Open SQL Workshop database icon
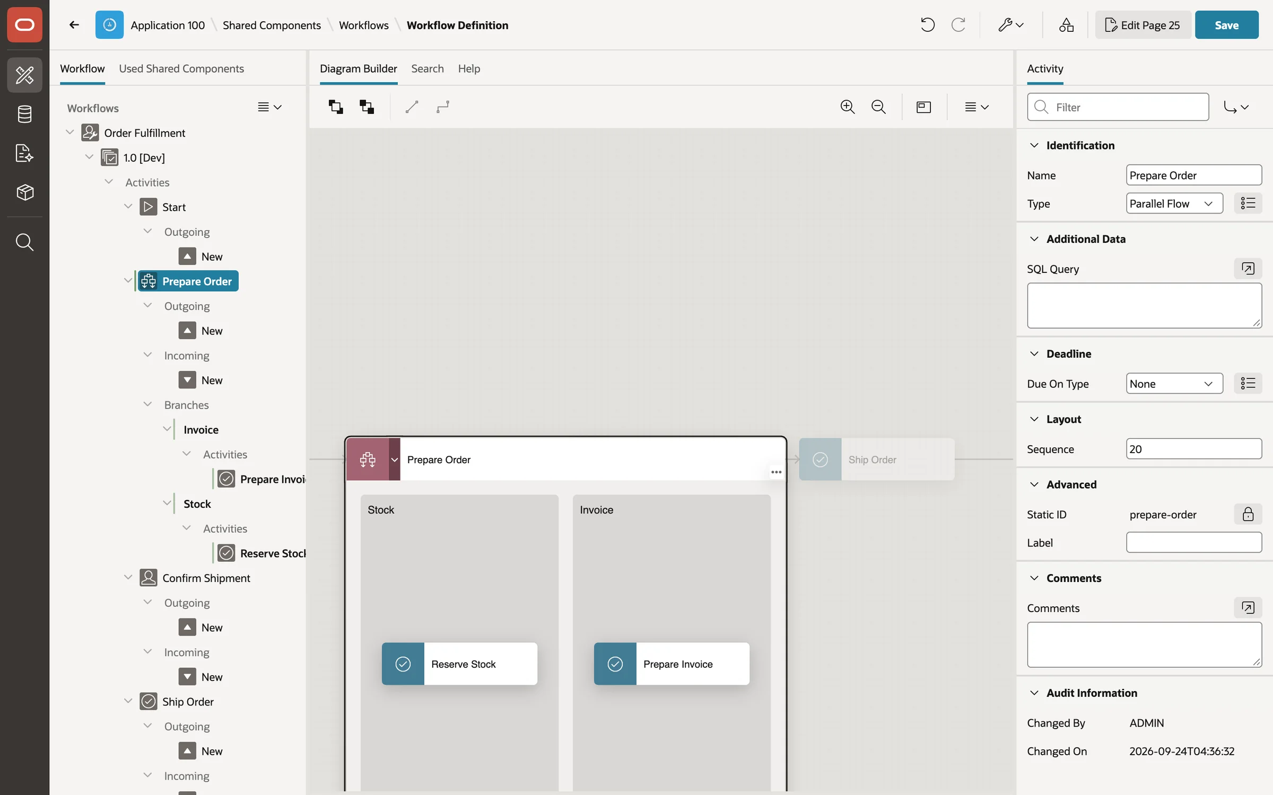The image size is (1273, 795). pyautogui.click(x=24, y=114)
